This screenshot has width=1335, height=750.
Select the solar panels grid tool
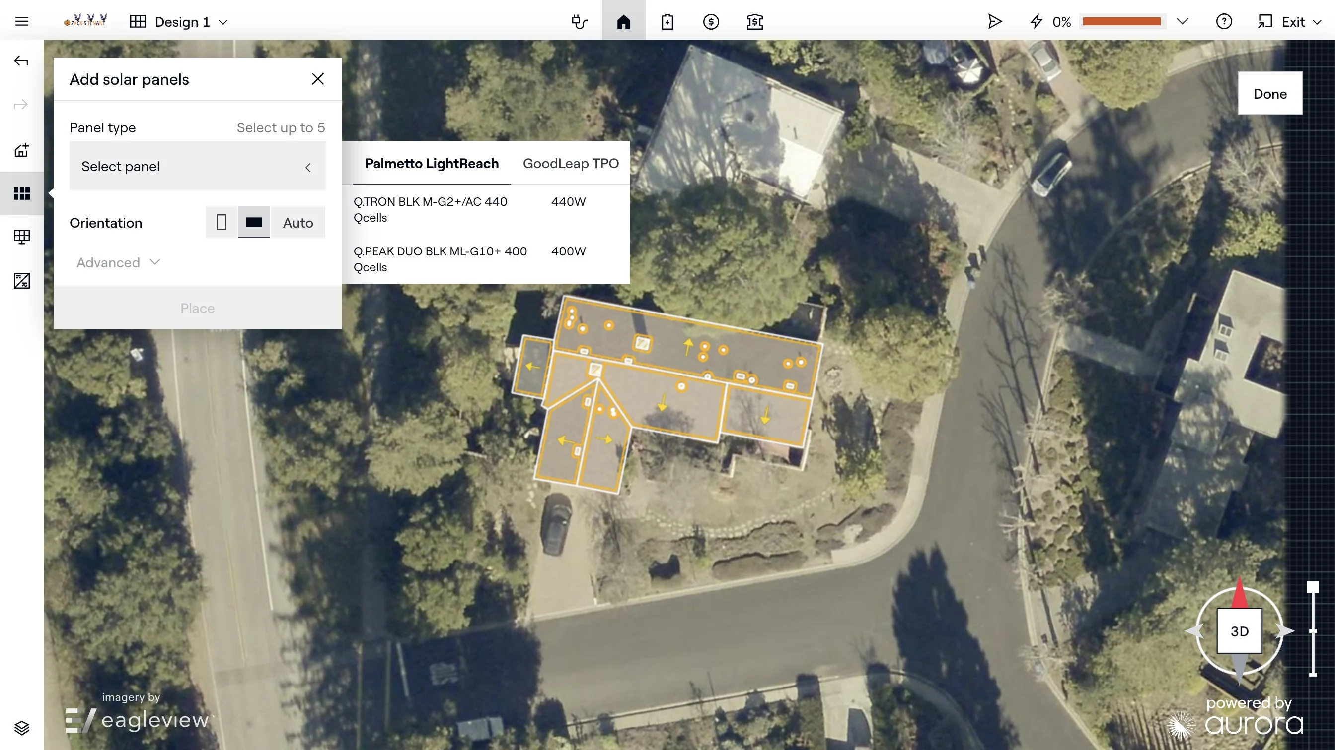click(x=22, y=193)
